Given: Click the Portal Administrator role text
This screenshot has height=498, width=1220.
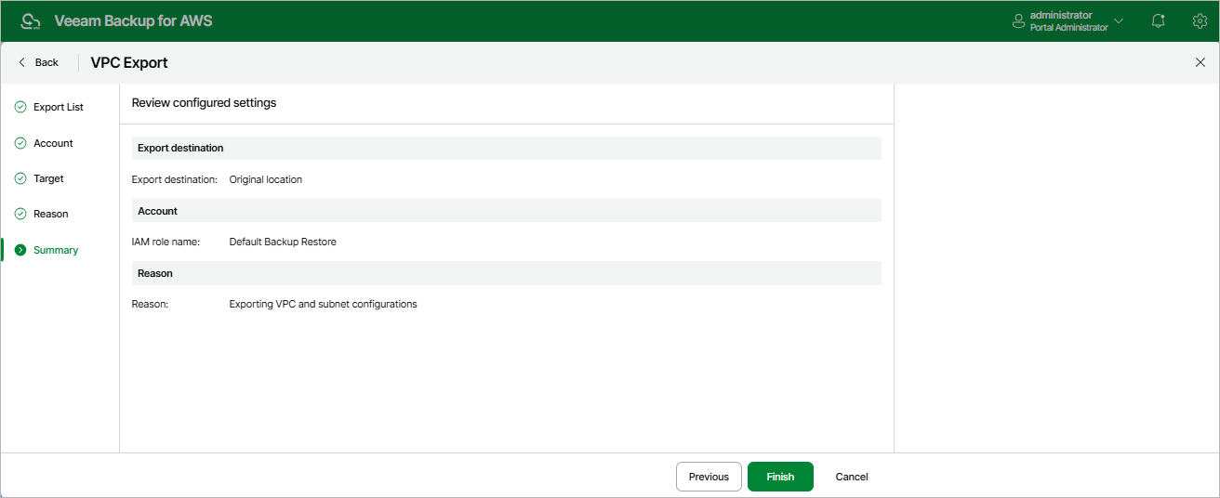Looking at the screenshot, I should tap(1068, 28).
